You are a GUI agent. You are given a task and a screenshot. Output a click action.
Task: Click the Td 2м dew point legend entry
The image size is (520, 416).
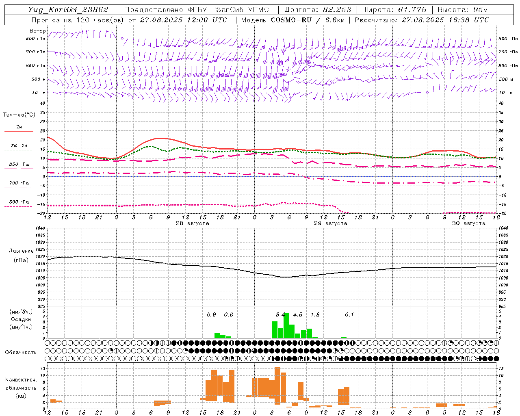click(19, 145)
